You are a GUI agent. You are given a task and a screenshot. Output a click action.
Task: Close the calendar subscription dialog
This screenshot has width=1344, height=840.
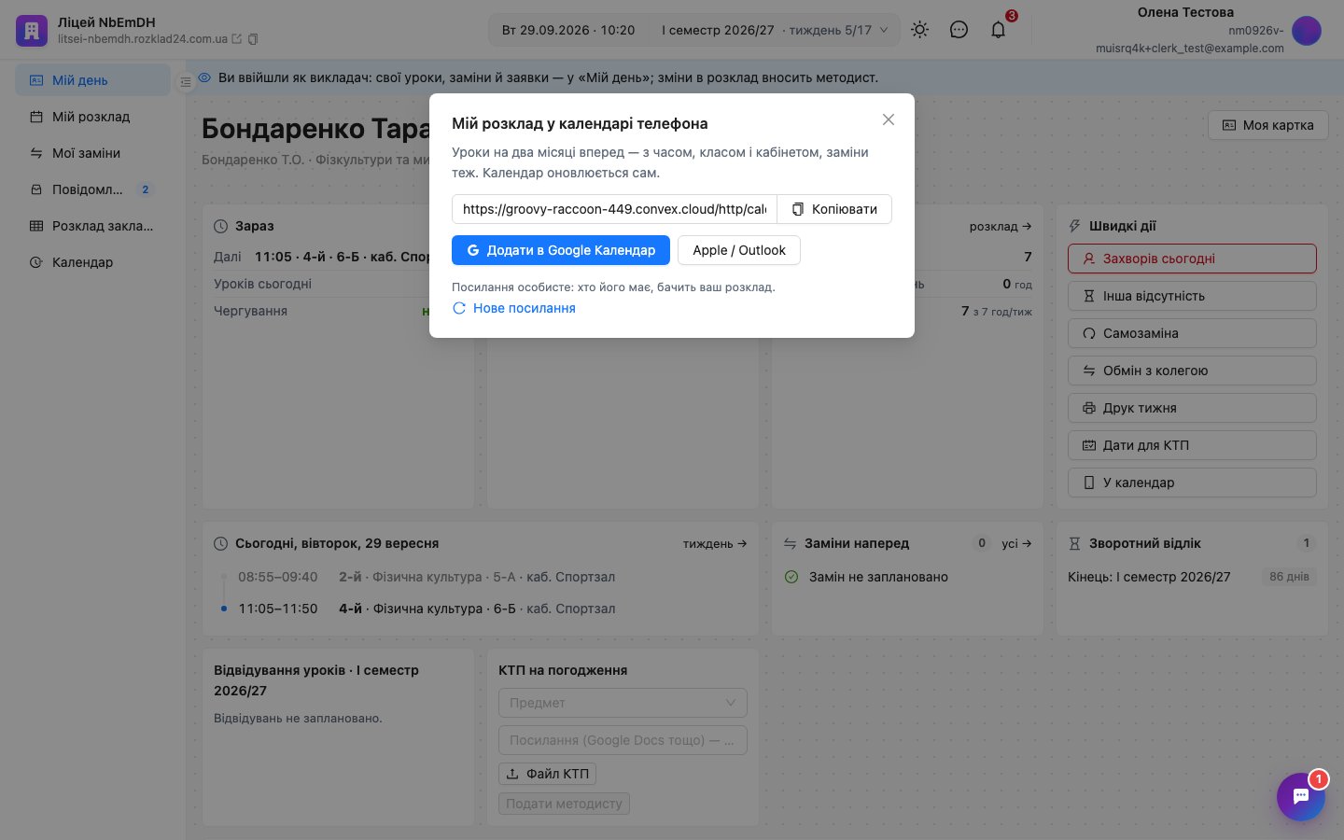(889, 119)
